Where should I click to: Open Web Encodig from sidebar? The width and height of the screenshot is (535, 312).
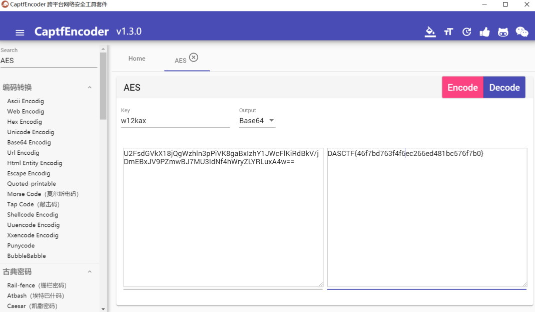(x=26, y=111)
